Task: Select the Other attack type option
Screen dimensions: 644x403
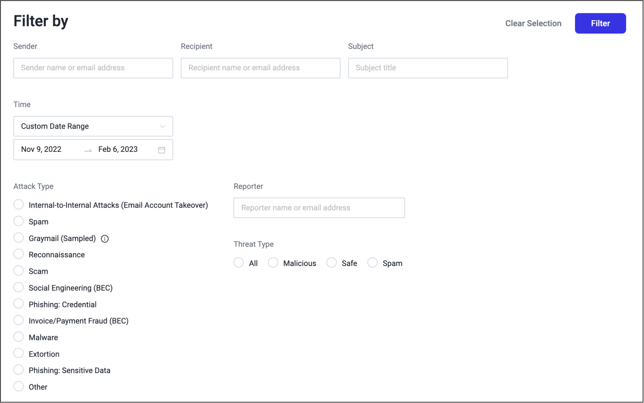Action: [x=19, y=386]
